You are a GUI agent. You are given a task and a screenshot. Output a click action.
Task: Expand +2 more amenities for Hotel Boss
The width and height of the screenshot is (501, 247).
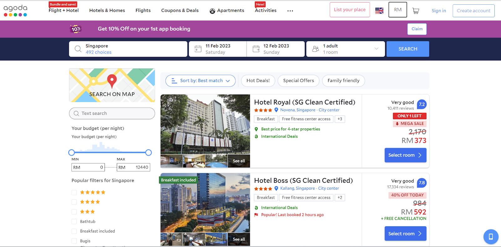coord(340,198)
